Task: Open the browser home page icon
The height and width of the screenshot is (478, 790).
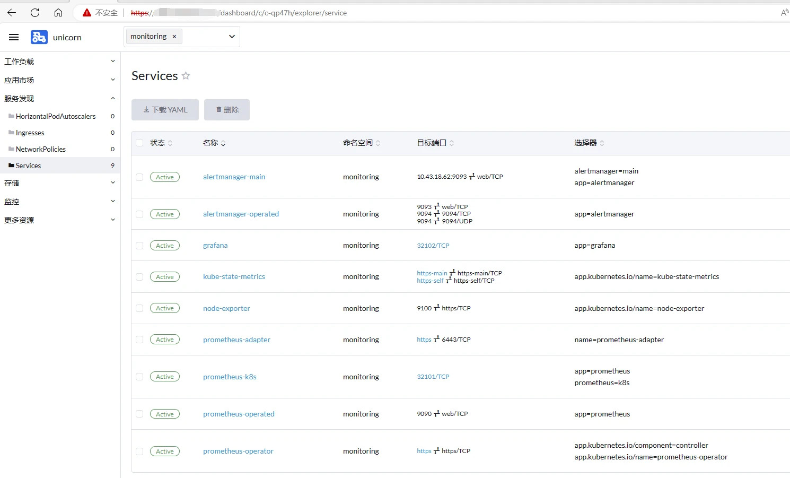Action: [58, 13]
